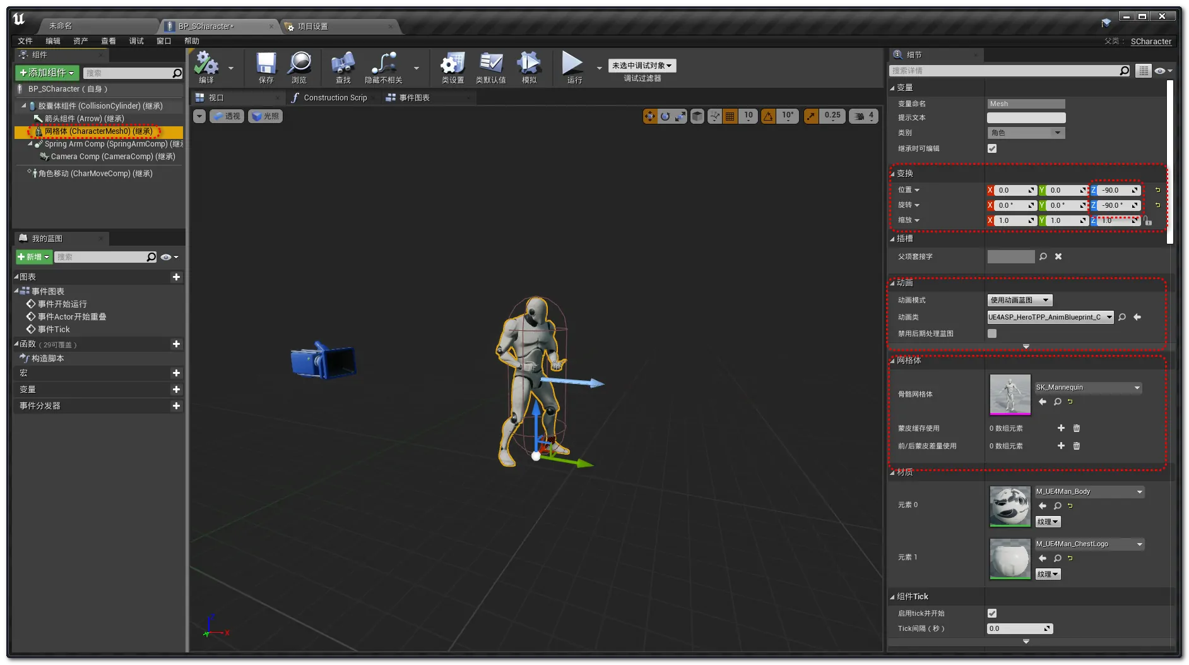Delete elements of 前/后蒙皮差量使用 array
The height and width of the screenshot is (665, 1189).
click(x=1077, y=446)
